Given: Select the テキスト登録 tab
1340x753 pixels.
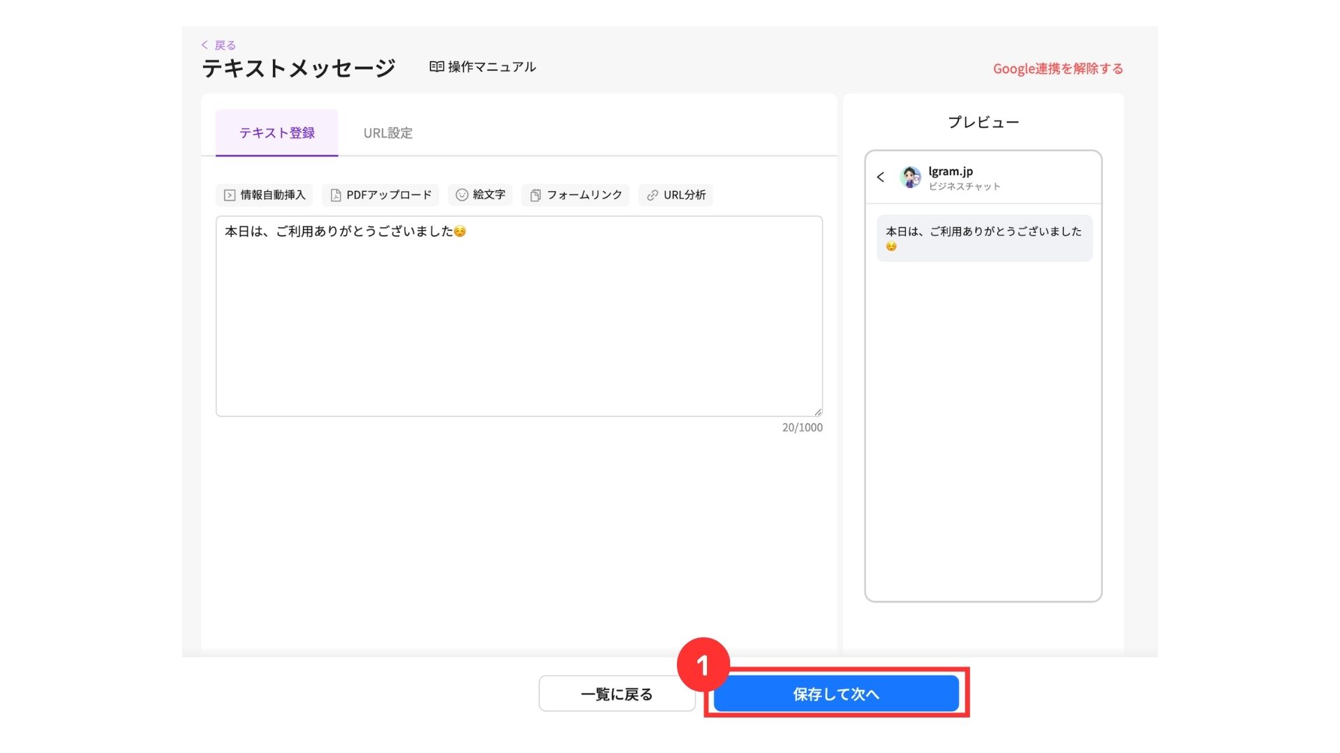Looking at the screenshot, I should [x=277, y=133].
